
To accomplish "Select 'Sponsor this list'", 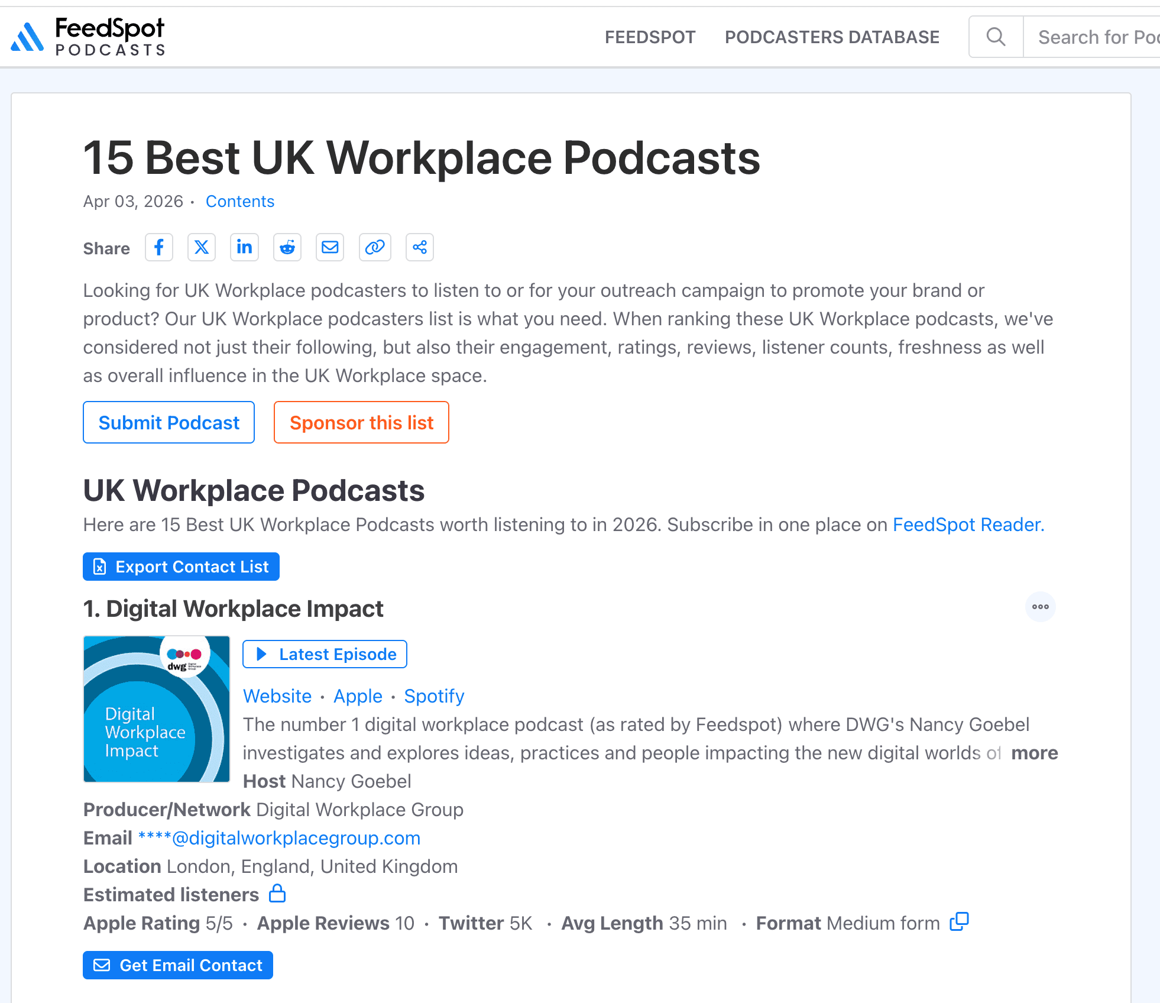I will tap(361, 422).
